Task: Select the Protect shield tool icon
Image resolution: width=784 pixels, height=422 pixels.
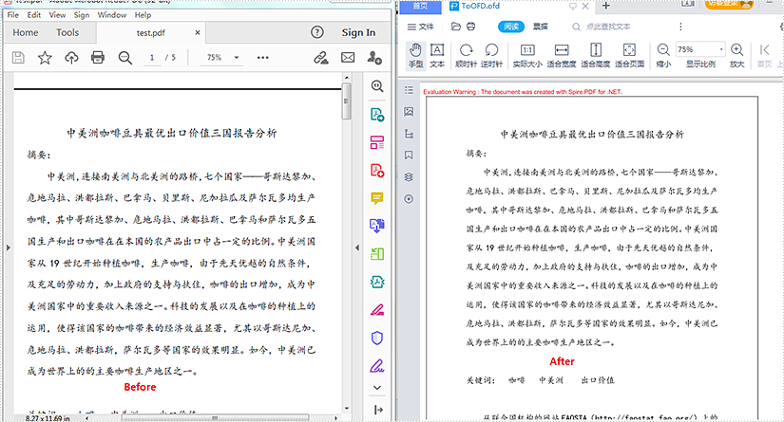Action: tap(377, 338)
